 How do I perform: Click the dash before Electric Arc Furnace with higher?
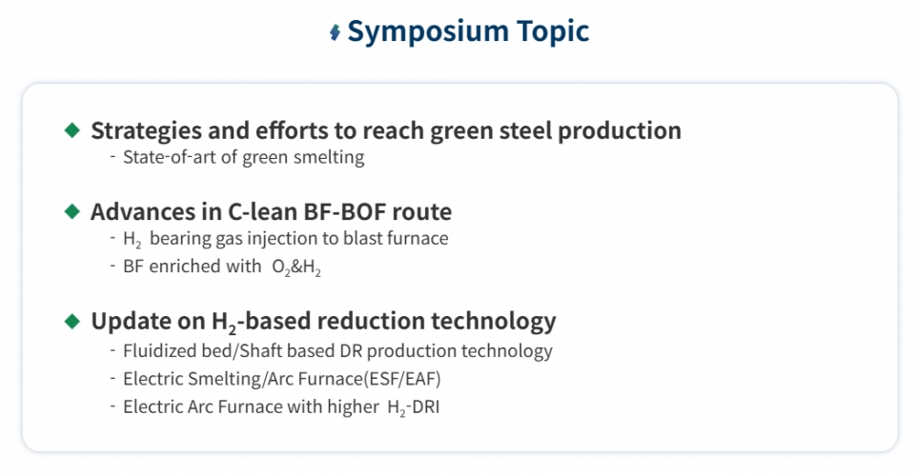pyautogui.click(x=112, y=407)
